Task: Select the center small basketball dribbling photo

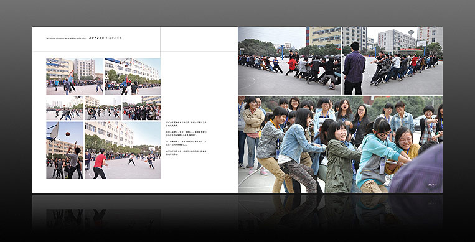Action: [x=103, y=108]
